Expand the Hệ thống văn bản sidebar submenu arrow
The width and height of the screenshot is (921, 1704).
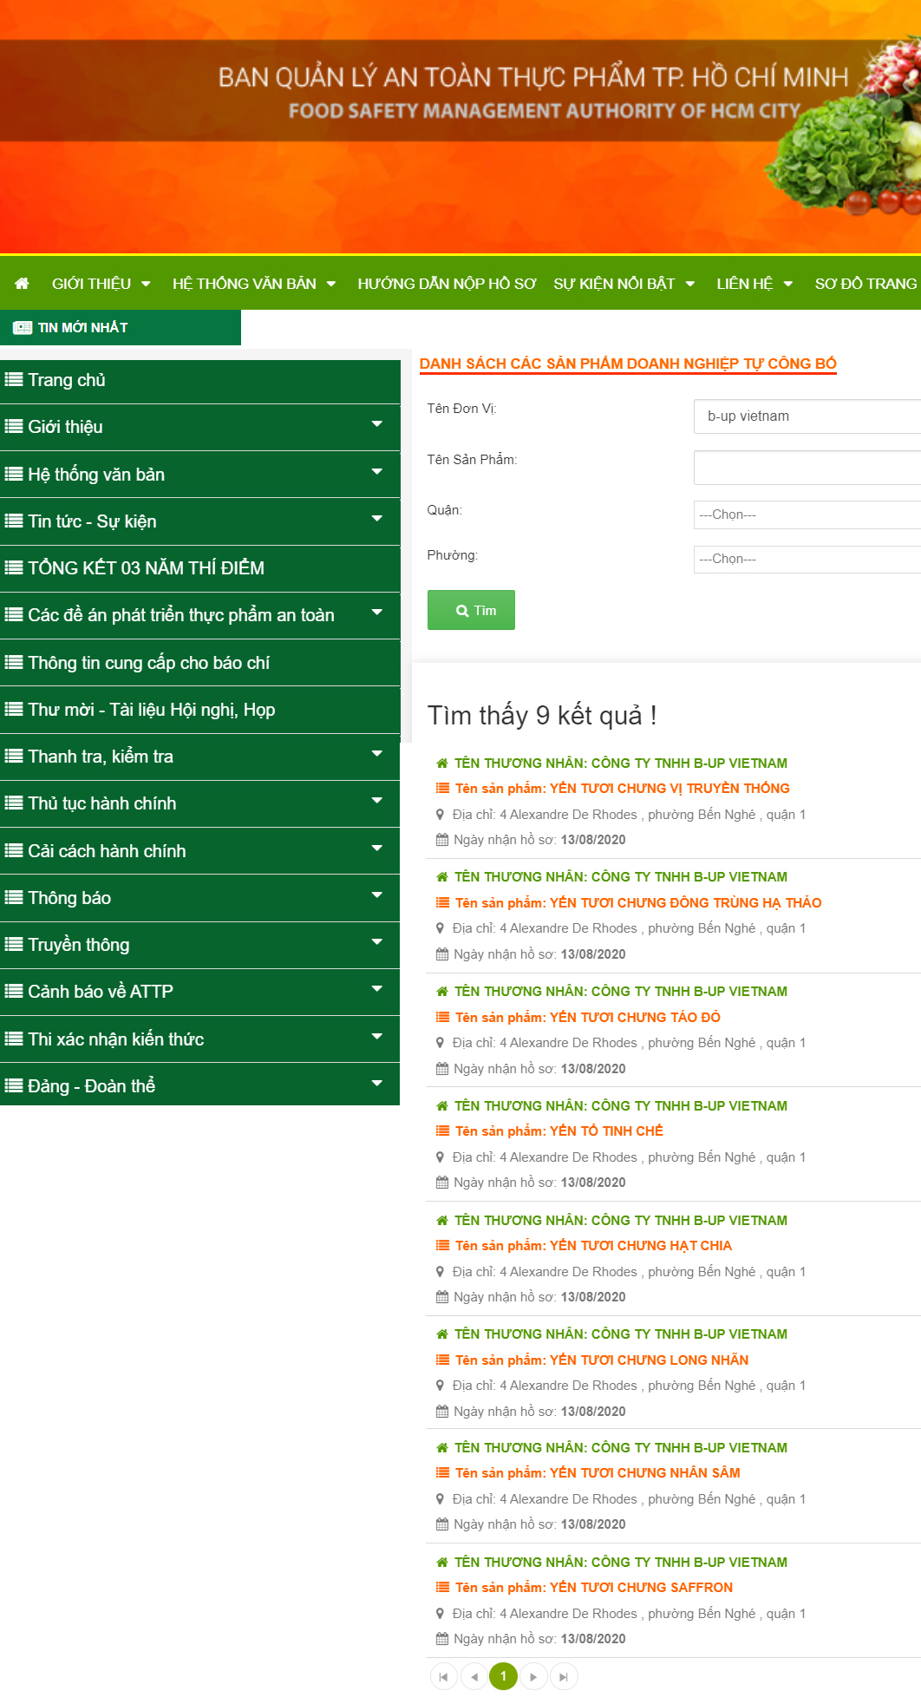pyautogui.click(x=377, y=471)
